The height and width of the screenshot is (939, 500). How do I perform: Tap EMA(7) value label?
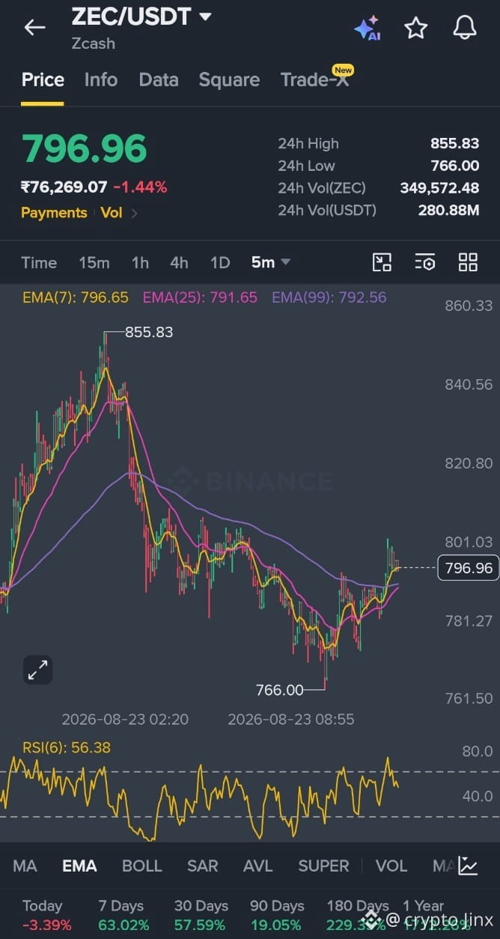[76, 298]
